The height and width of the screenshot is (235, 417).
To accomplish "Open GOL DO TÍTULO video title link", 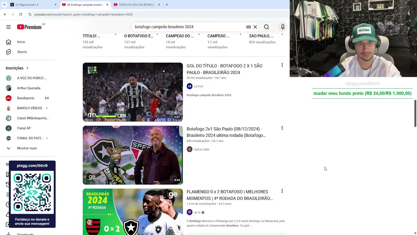I will tap(224, 69).
